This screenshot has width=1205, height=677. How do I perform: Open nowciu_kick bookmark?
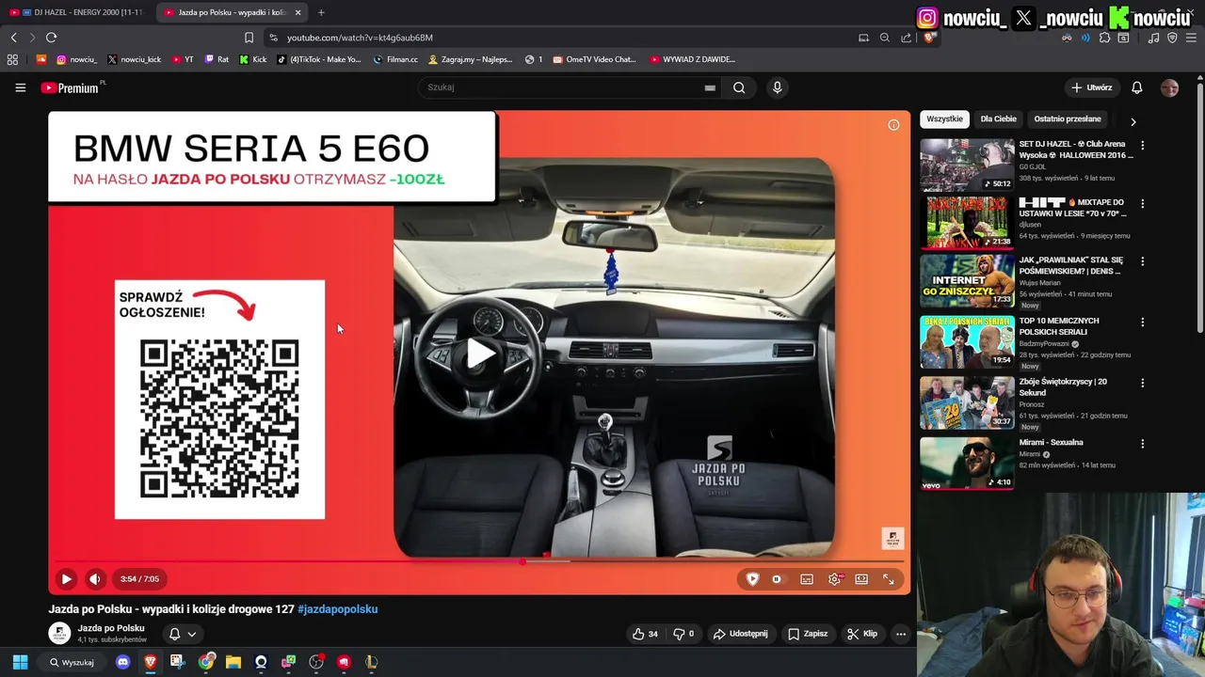click(134, 59)
